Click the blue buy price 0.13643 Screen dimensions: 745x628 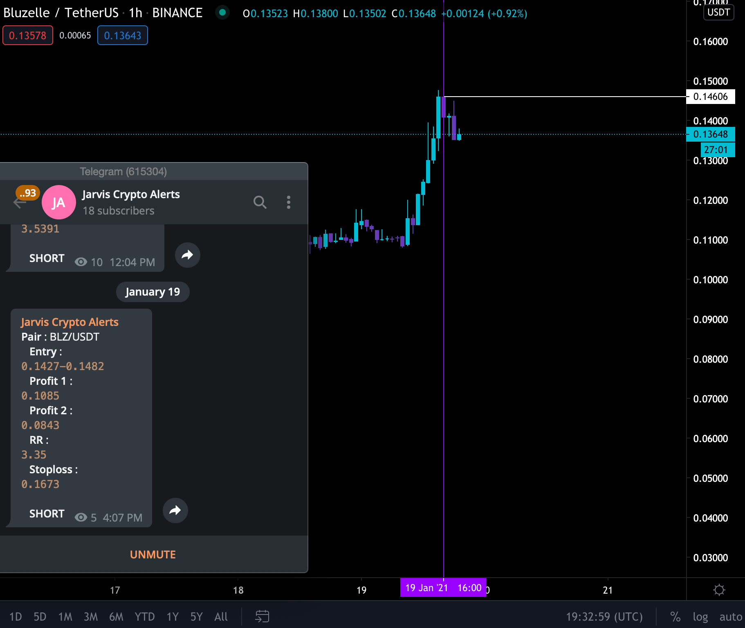[123, 36]
